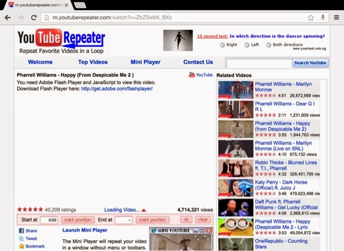Click mark position next to End at
This screenshot has height=251, width=344.
click(153, 220)
